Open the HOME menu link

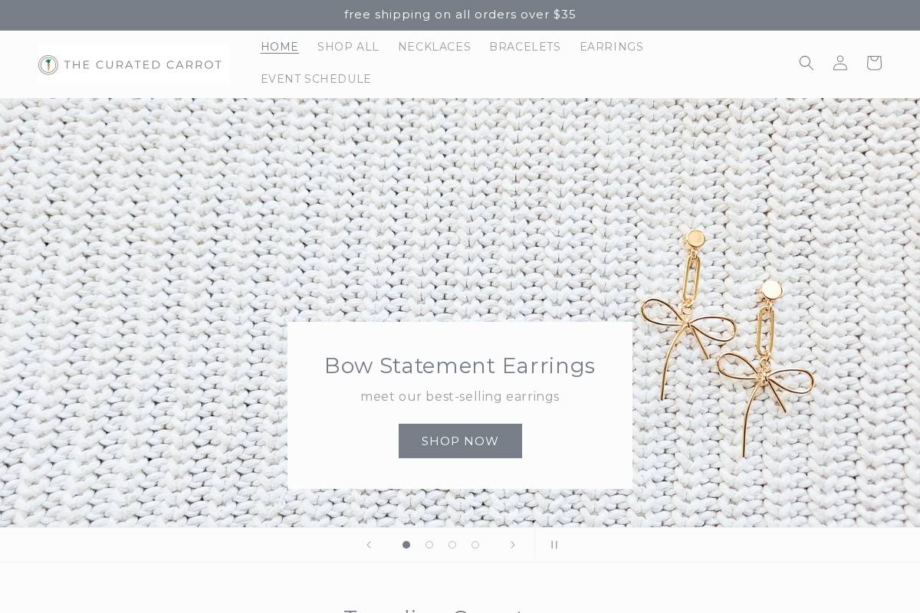coord(279,47)
